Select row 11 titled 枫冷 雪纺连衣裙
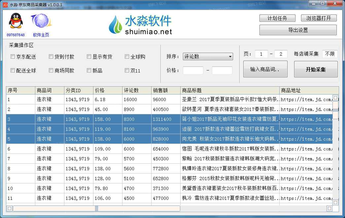The width and height of the screenshot is (345, 218). click(169, 198)
